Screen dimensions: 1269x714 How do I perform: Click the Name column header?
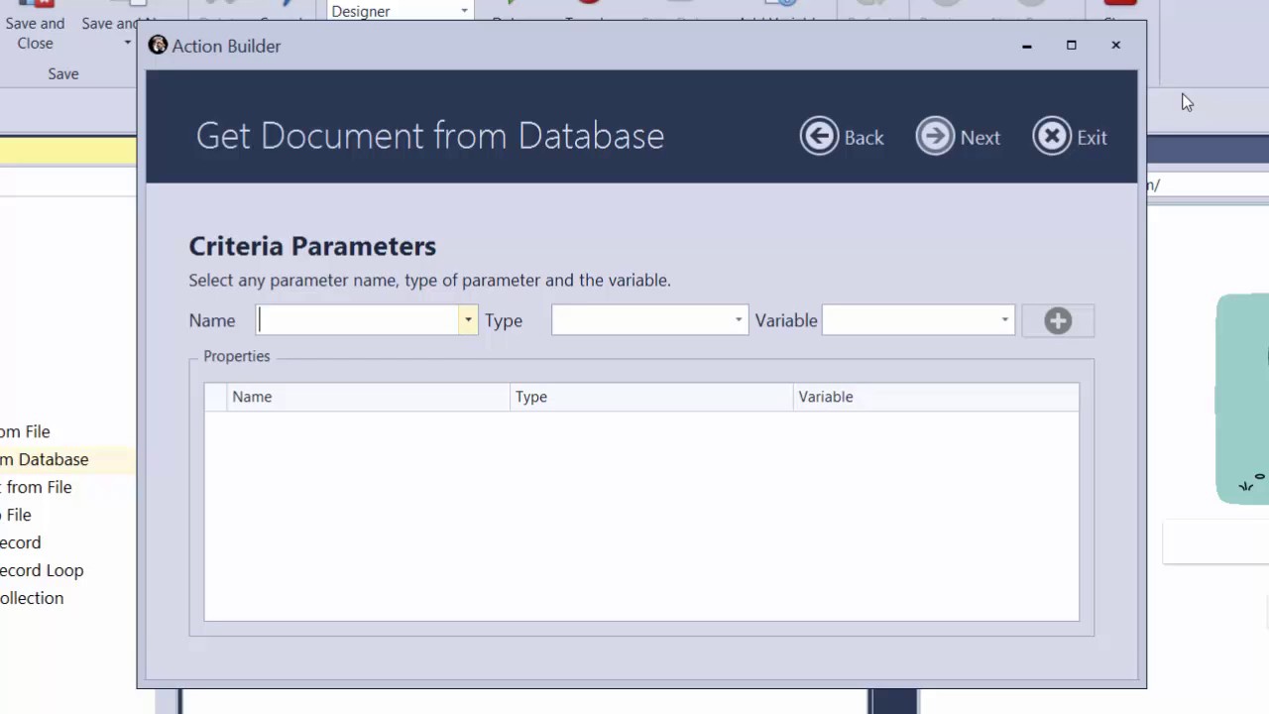(x=368, y=397)
